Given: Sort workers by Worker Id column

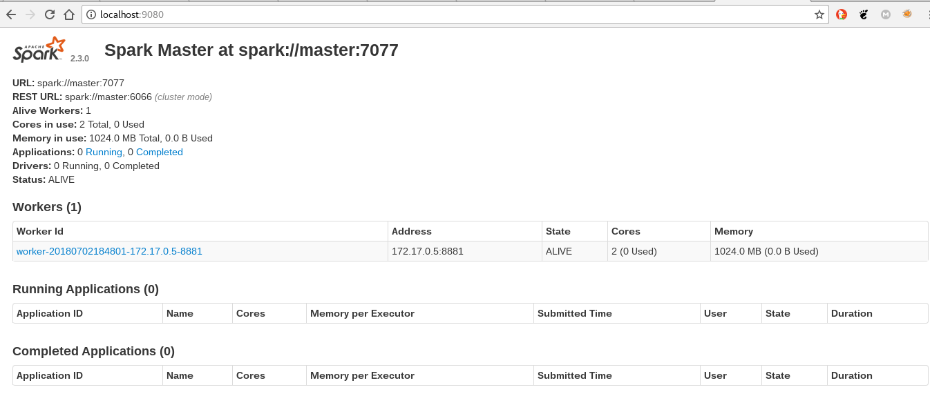Looking at the screenshot, I should [x=40, y=231].
